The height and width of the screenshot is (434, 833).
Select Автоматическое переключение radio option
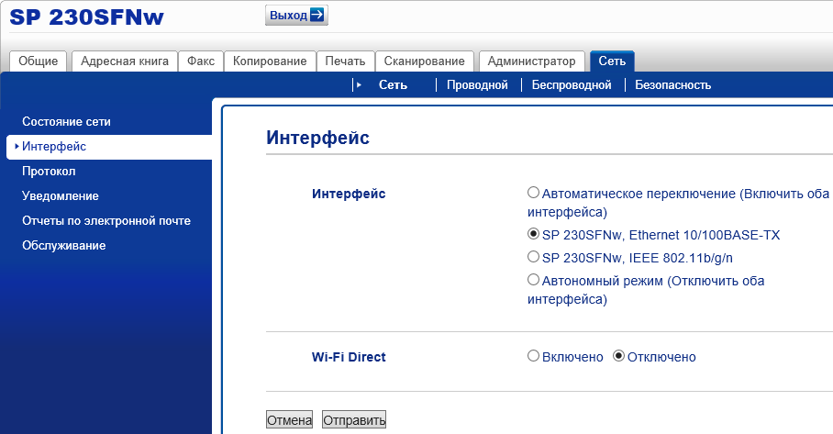533,193
